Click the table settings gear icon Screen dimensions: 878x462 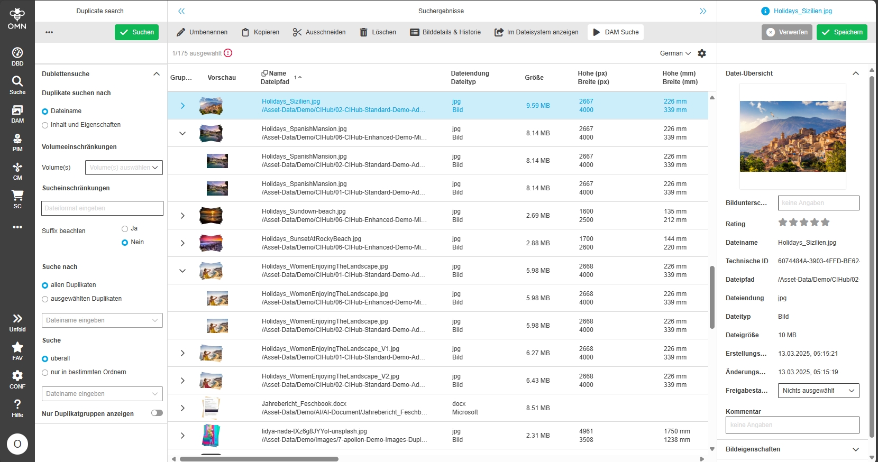pyautogui.click(x=702, y=53)
